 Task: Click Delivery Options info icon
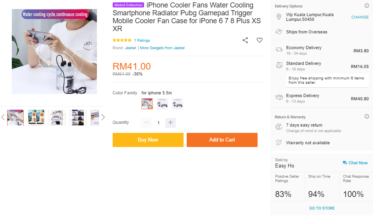(367, 6)
